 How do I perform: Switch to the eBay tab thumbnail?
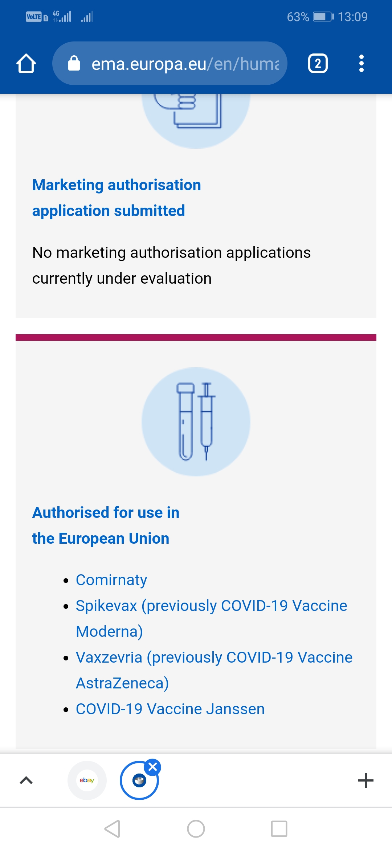[87, 780]
